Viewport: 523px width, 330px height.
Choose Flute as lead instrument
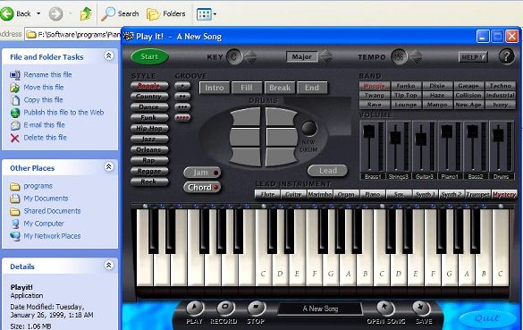[x=267, y=194]
